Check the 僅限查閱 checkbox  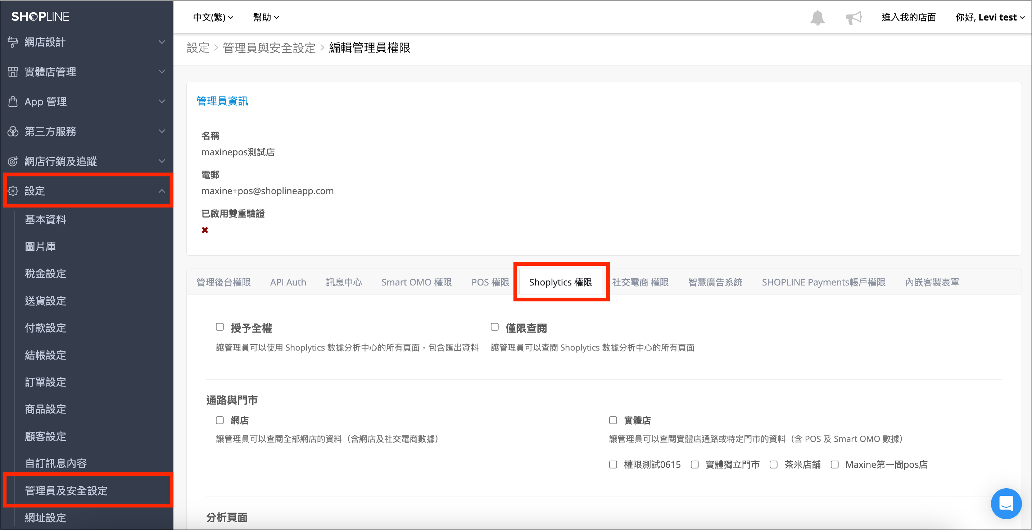[495, 327]
